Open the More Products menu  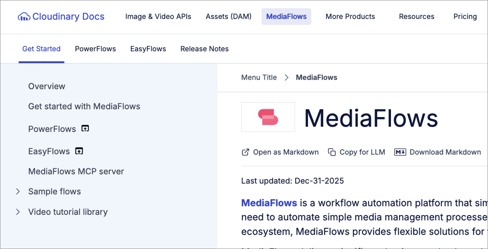pos(350,16)
